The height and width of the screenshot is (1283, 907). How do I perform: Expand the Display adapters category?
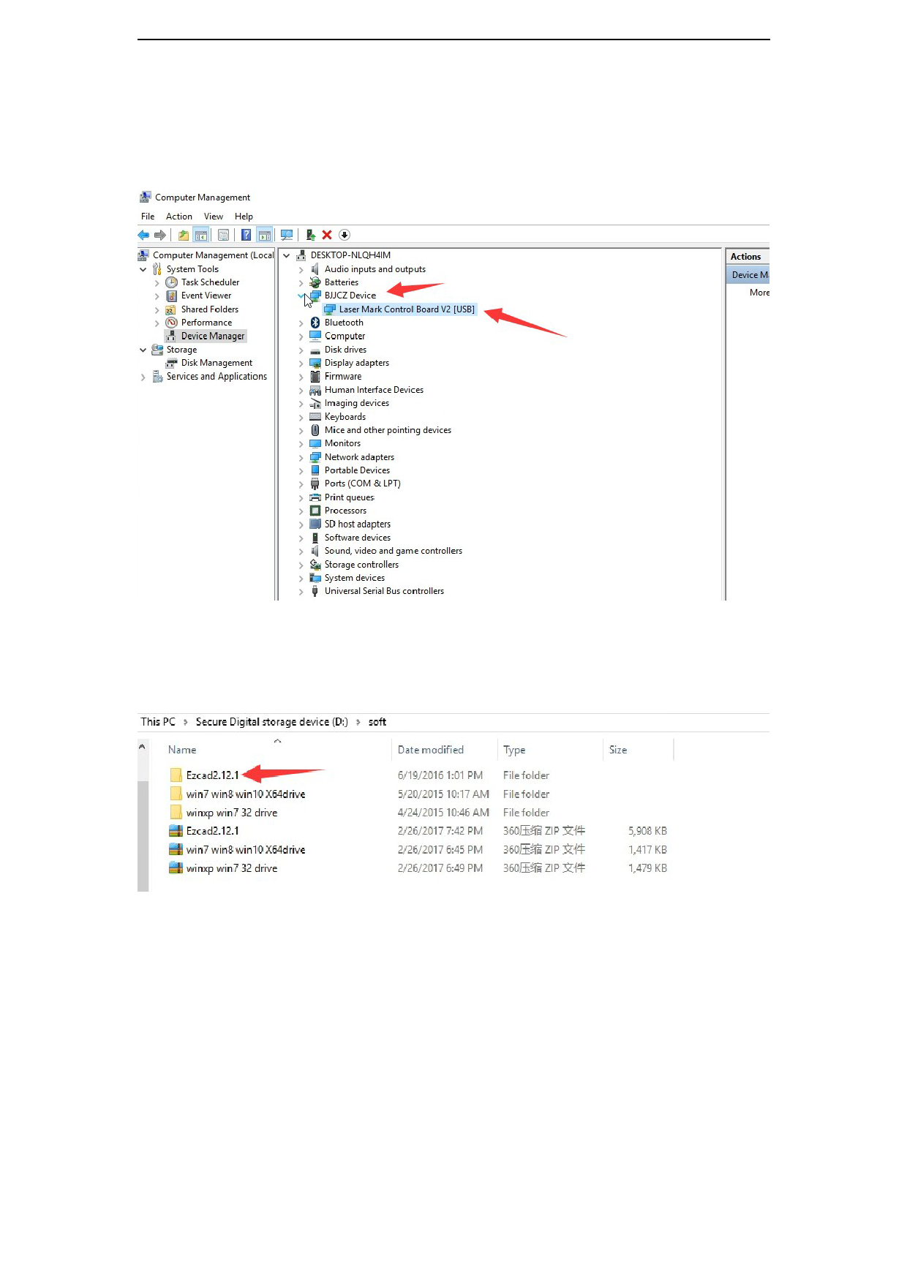point(301,364)
